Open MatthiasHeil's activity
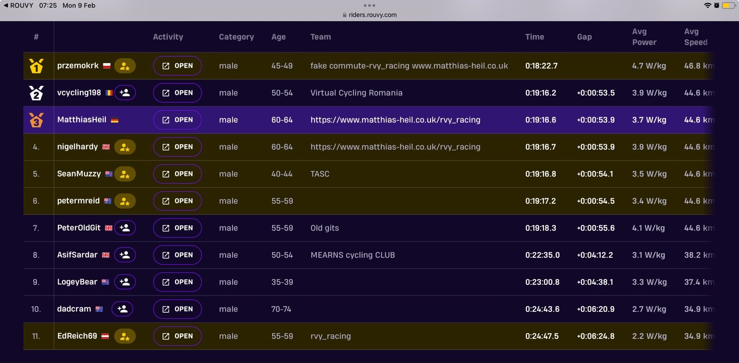Image resolution: width=739 pixels, height=363 pixels. [177, 120]
